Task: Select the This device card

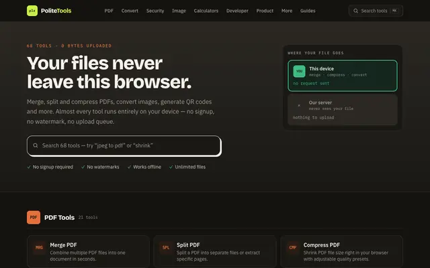Action: 343,76
